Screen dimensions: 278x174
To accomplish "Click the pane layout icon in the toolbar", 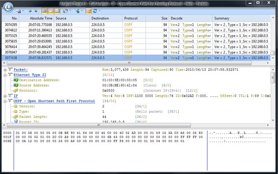I will (x=65, y=11).
